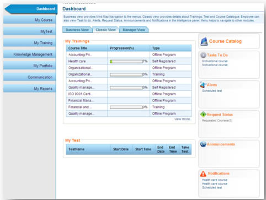Click the Tasks To Do gear icon
This screenshot has height=200, width=266.
(x=203, y=55)
